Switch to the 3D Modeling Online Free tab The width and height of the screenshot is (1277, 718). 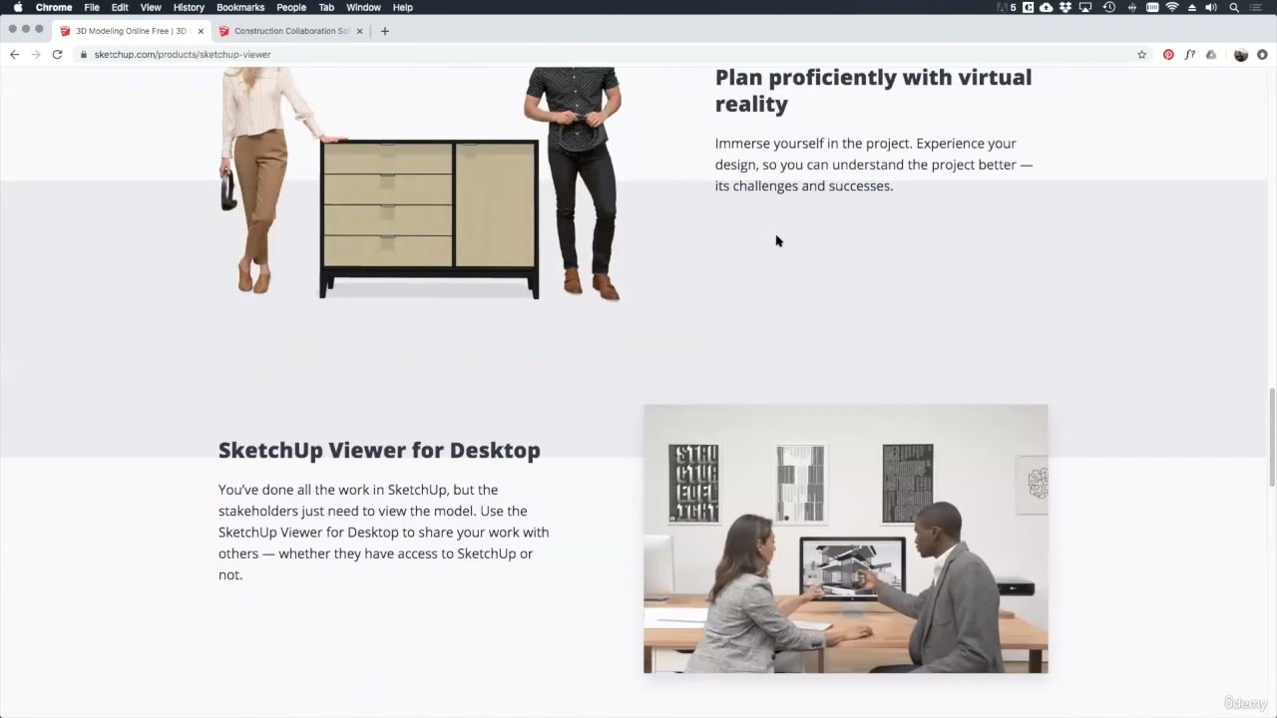point(130,31)
